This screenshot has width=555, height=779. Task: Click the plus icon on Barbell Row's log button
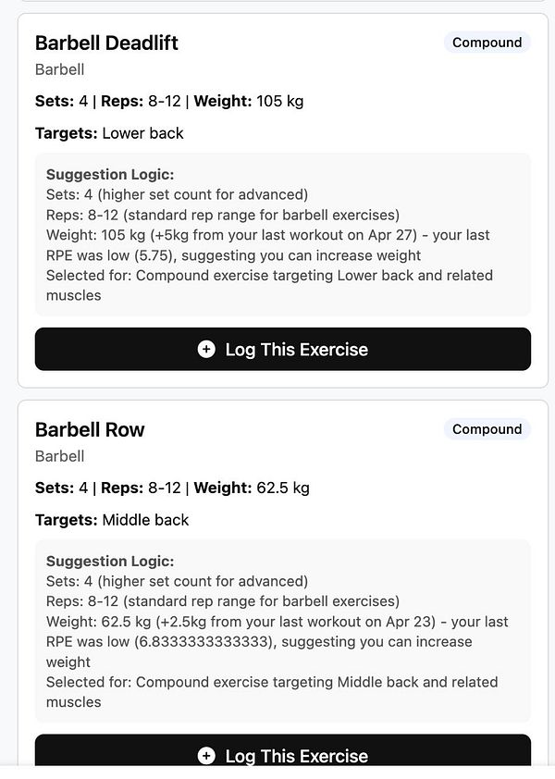(204, 755)
